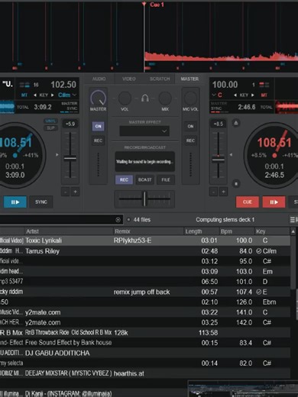
Task: Toggle master ON button under MASTER knob
Action: coord(98,126)
